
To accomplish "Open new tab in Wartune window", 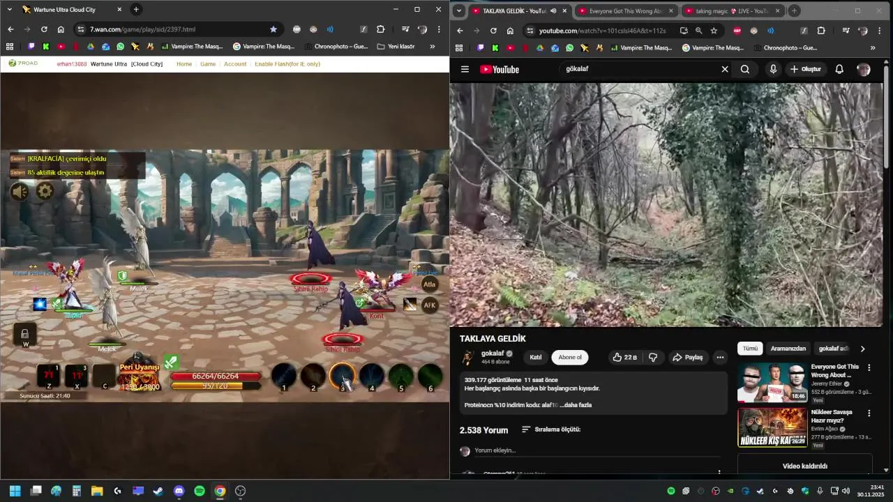I will 136,10.
